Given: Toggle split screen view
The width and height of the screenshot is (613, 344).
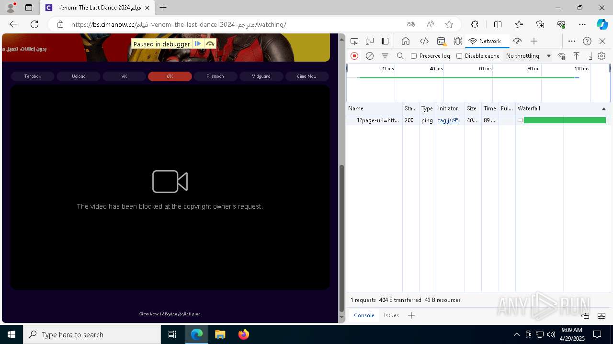Looking at the screenshot, I should point(498,24).
